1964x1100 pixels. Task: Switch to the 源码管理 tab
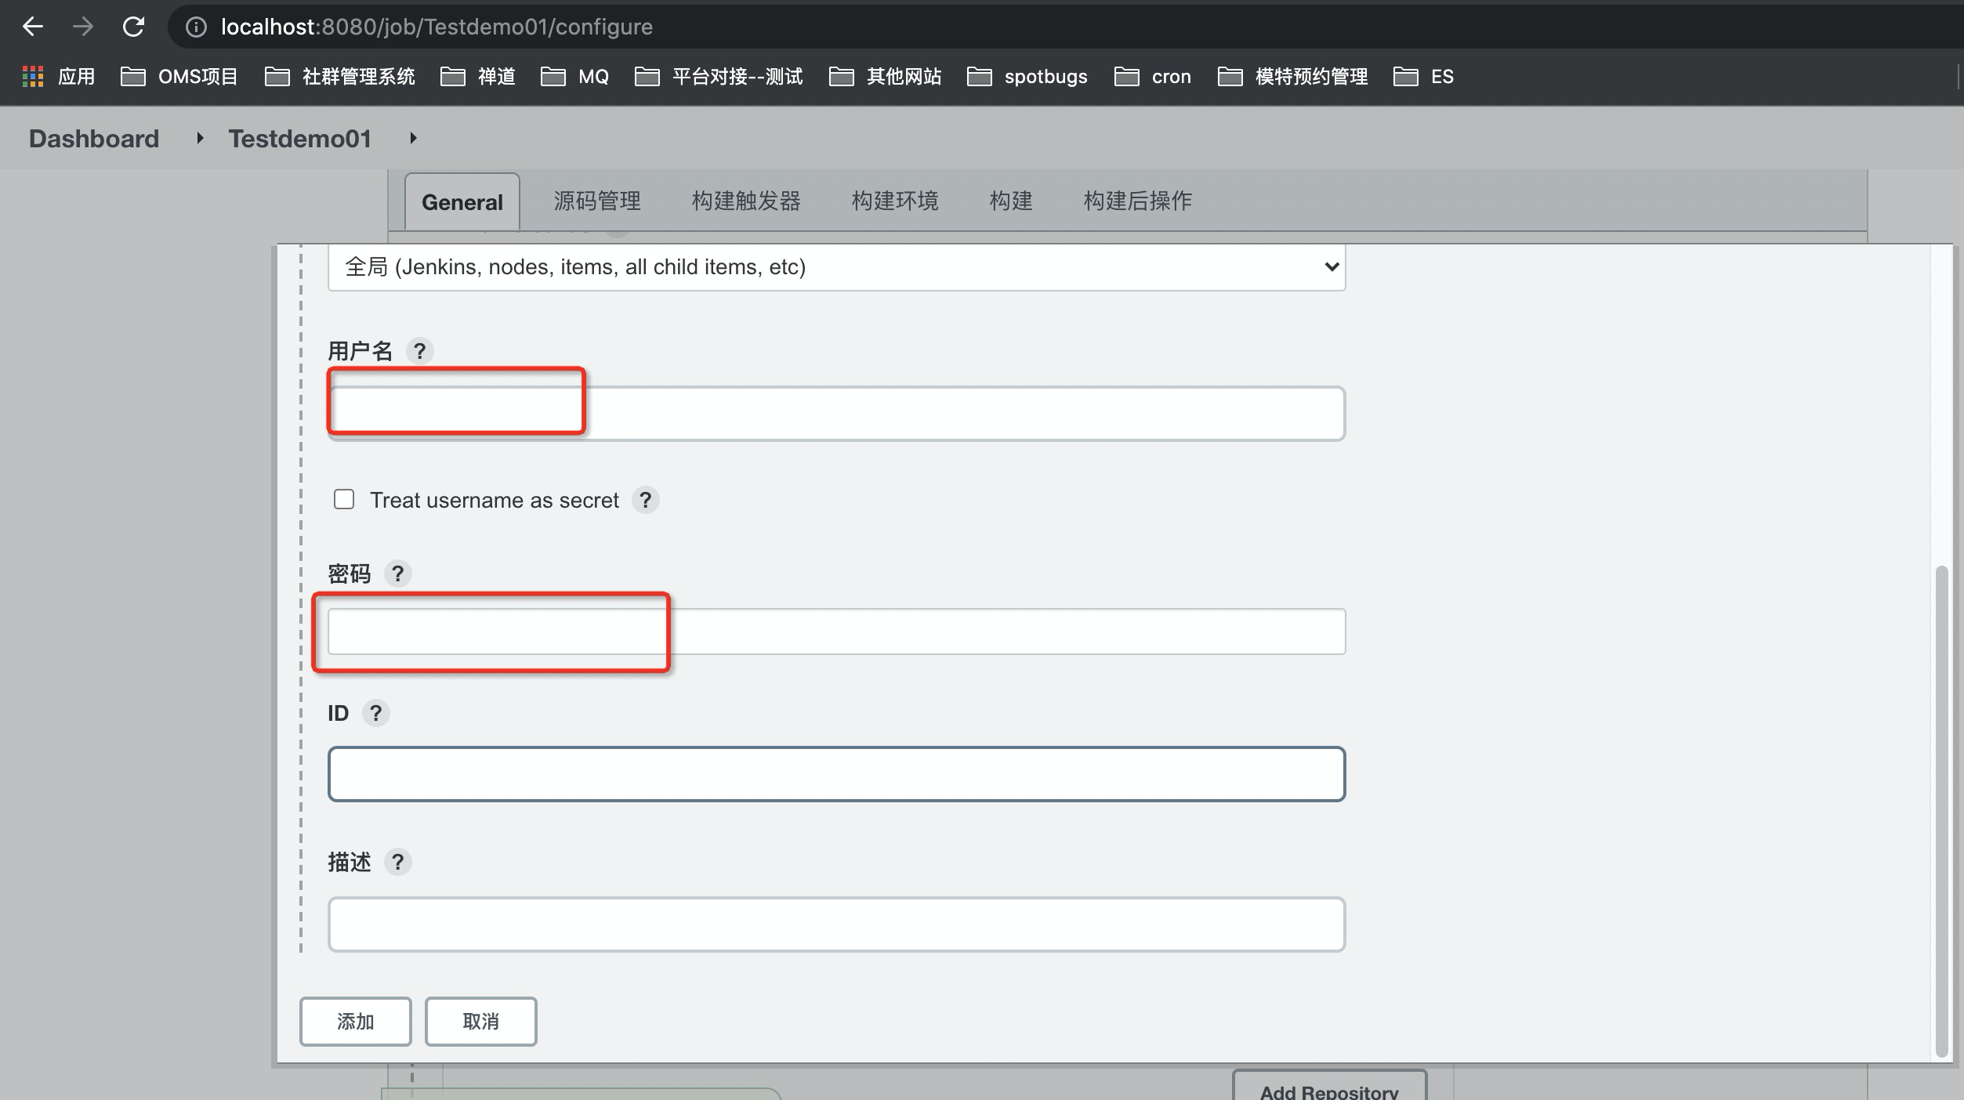(597, 201)
